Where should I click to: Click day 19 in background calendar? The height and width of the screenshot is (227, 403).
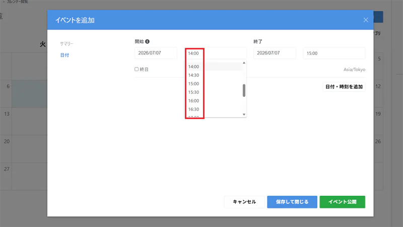pos(378,114)
